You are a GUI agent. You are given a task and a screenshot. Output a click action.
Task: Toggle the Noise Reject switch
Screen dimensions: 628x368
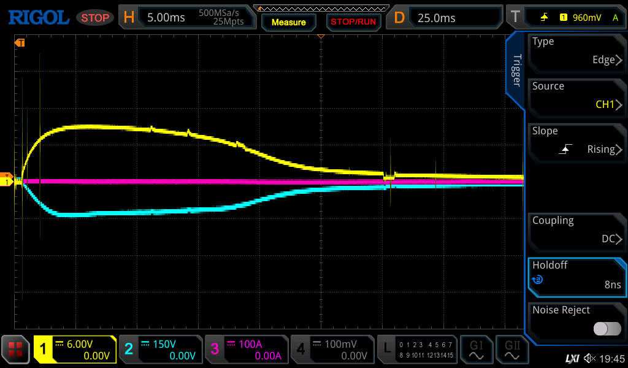coord(607,329)
